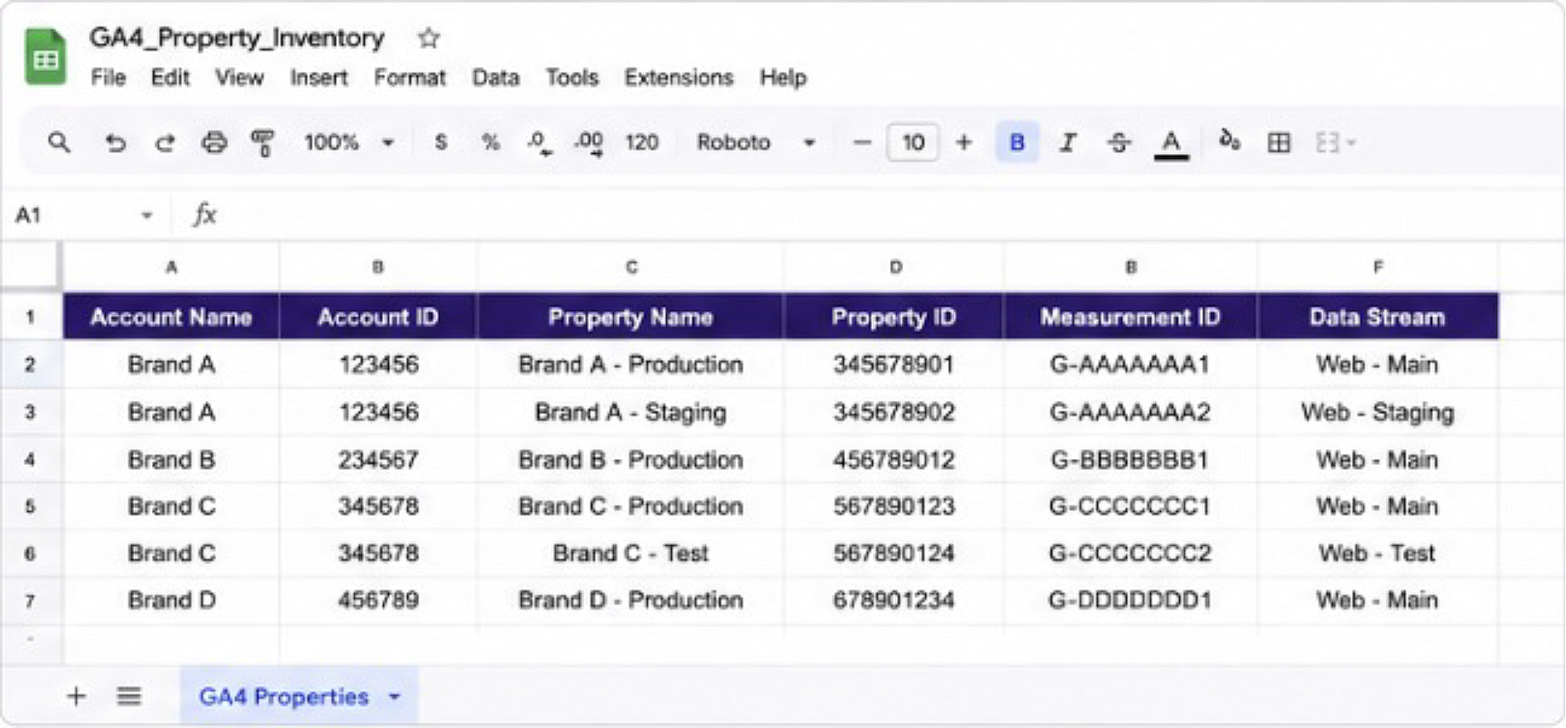Click the Data Stream header cell

[1378, 317]
